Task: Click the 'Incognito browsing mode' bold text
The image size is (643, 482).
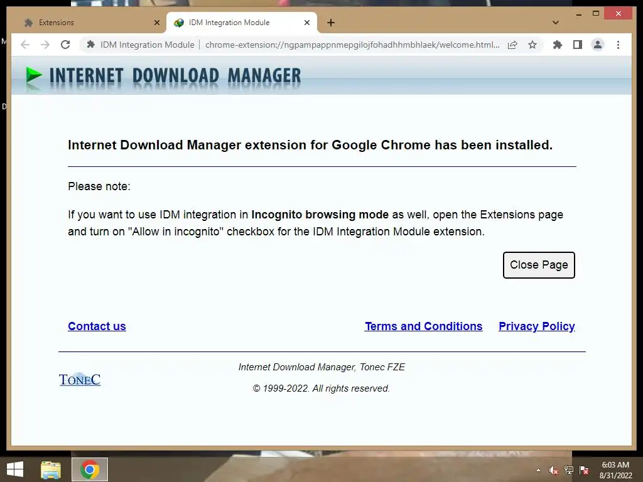Action: click(x=320, y=215)
